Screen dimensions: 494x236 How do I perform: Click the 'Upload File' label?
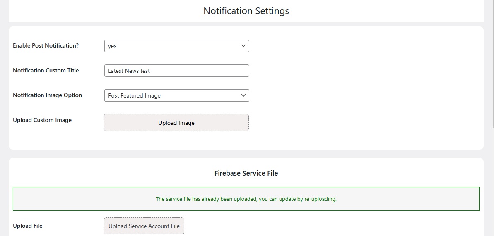click(x=27, y=226)
